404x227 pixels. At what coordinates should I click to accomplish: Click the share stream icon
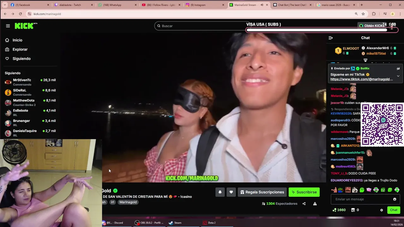tap(304, 204)
